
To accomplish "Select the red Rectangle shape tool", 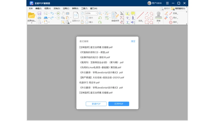I will tap(147, 22).
